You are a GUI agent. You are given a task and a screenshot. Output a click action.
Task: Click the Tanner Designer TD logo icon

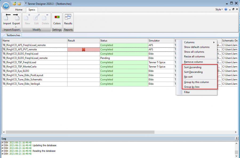pyautogui.click(x=6, y=6)
